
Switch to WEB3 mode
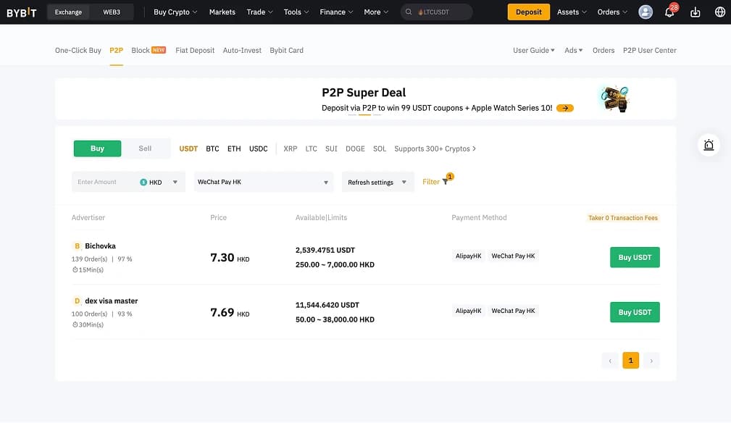(x=112, y=12)
